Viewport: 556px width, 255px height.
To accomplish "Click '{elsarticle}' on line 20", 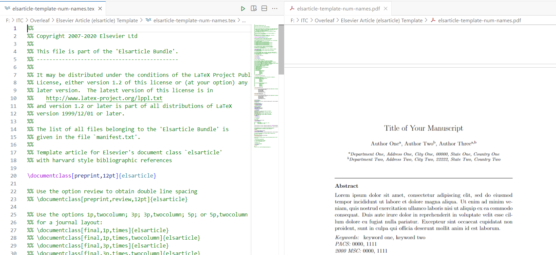I will click(x=137, y=176).
